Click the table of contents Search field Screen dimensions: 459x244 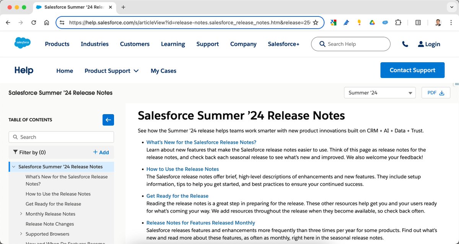(x=61, y=137)
